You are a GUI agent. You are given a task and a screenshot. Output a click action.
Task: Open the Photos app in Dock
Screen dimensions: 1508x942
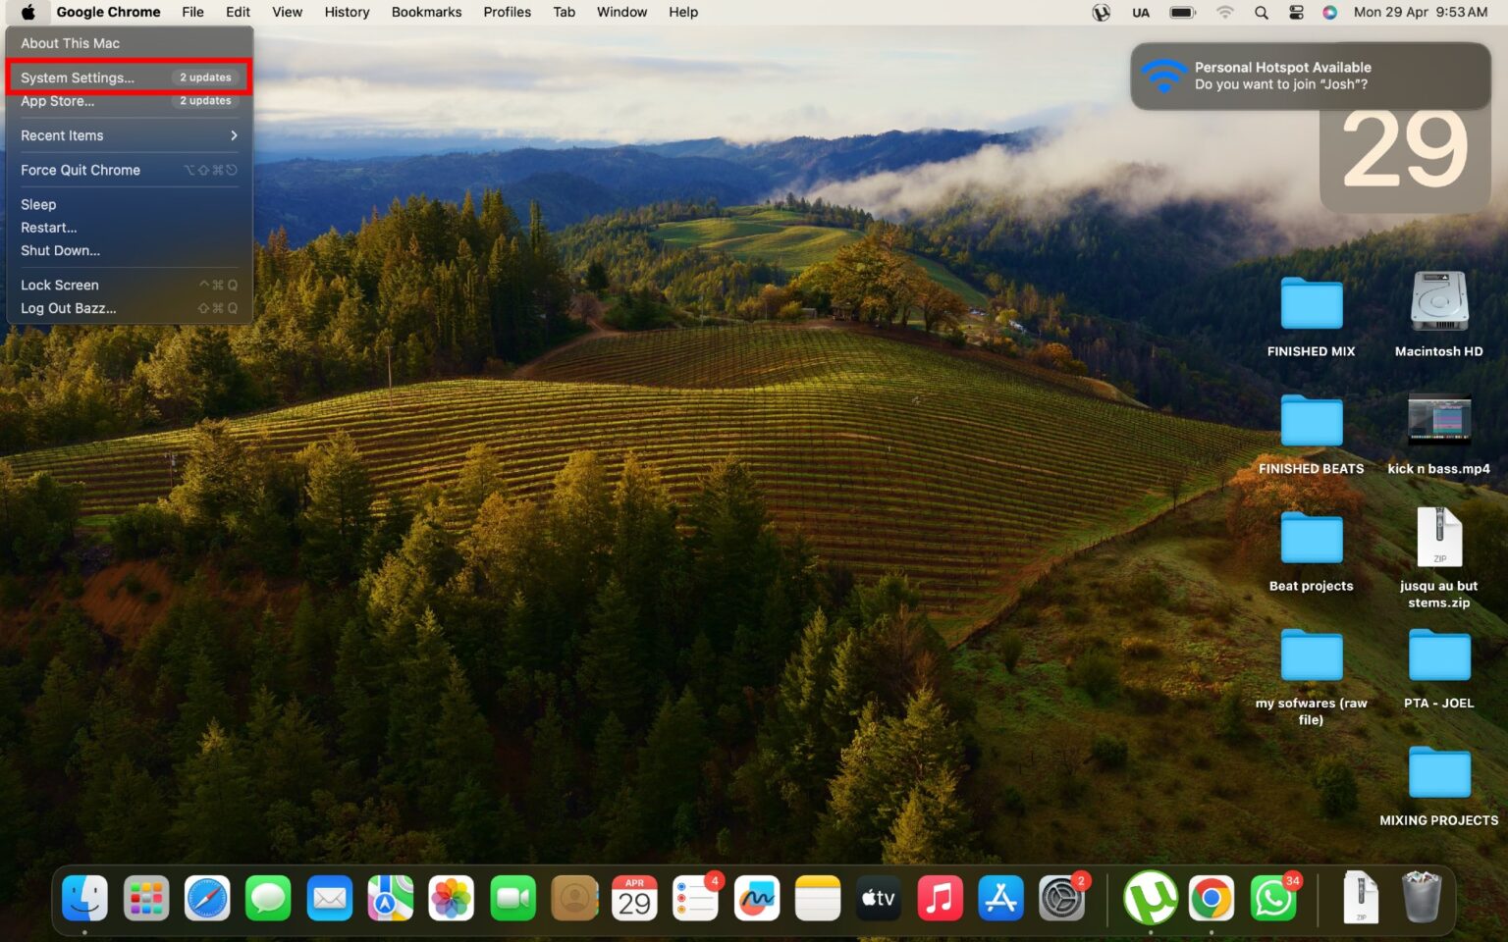click(451, 898)
